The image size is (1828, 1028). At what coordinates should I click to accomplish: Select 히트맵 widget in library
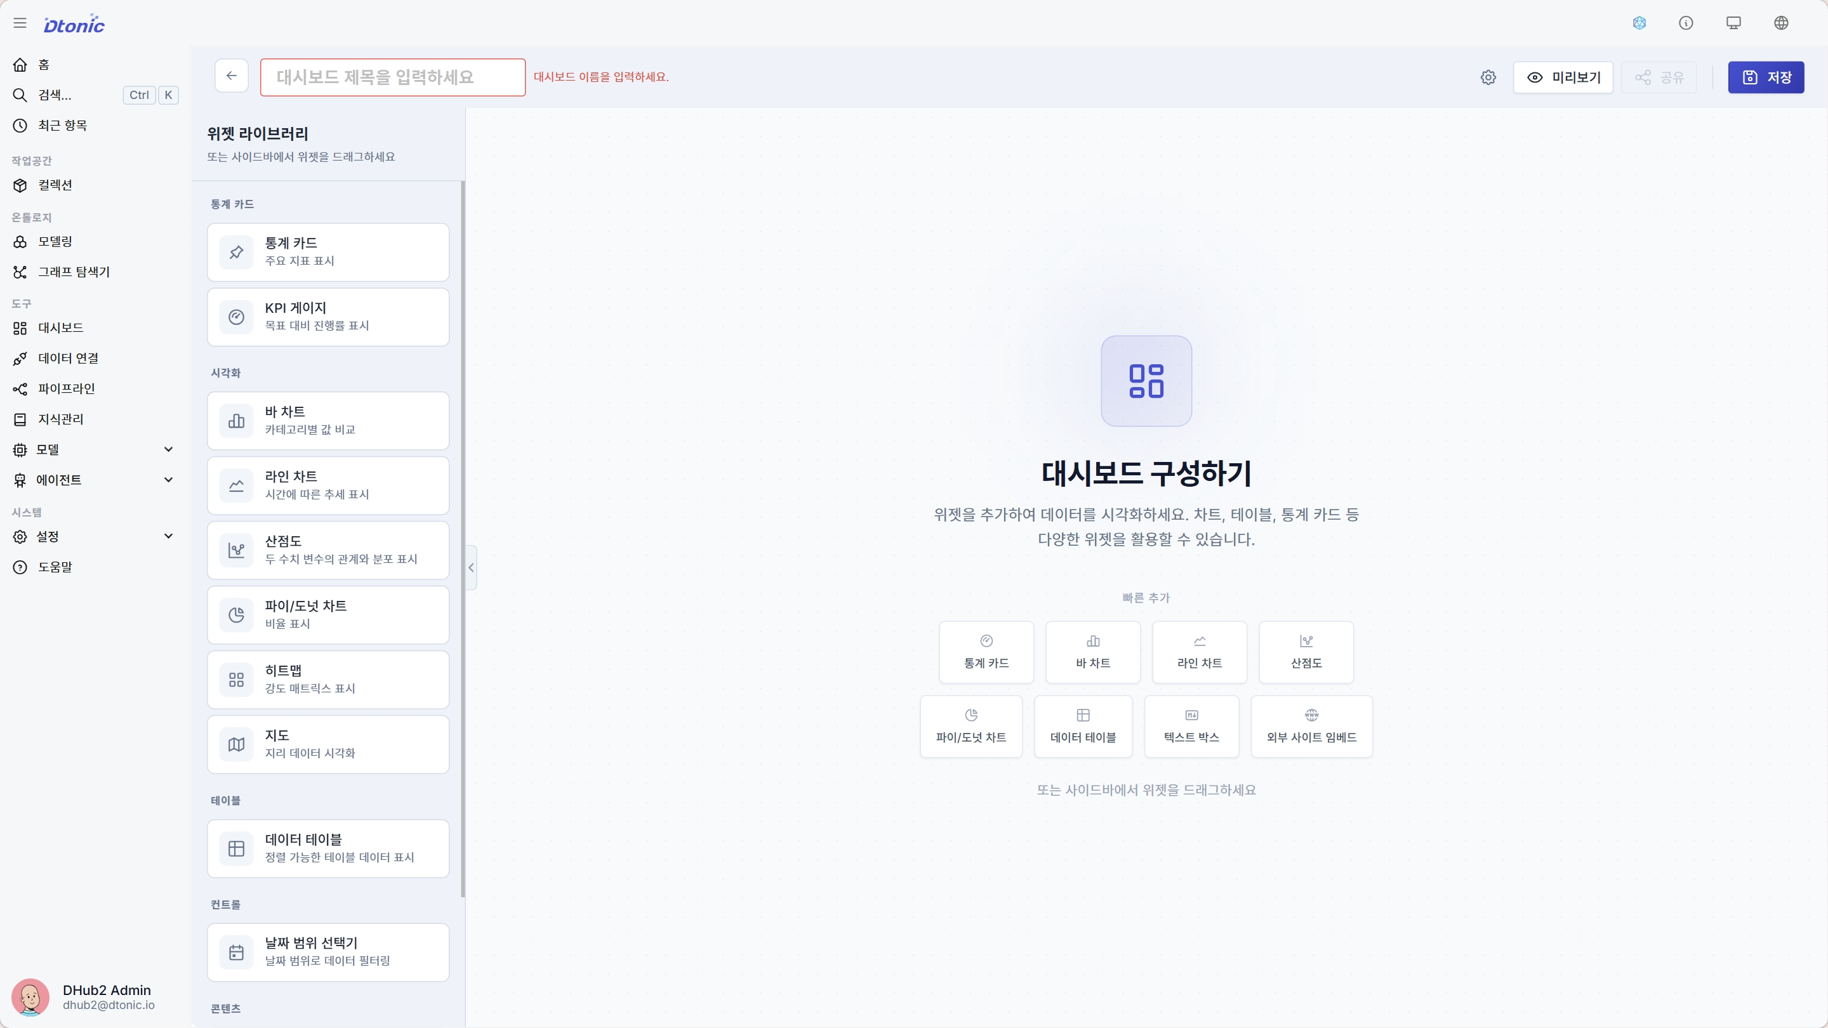(328, 680)
